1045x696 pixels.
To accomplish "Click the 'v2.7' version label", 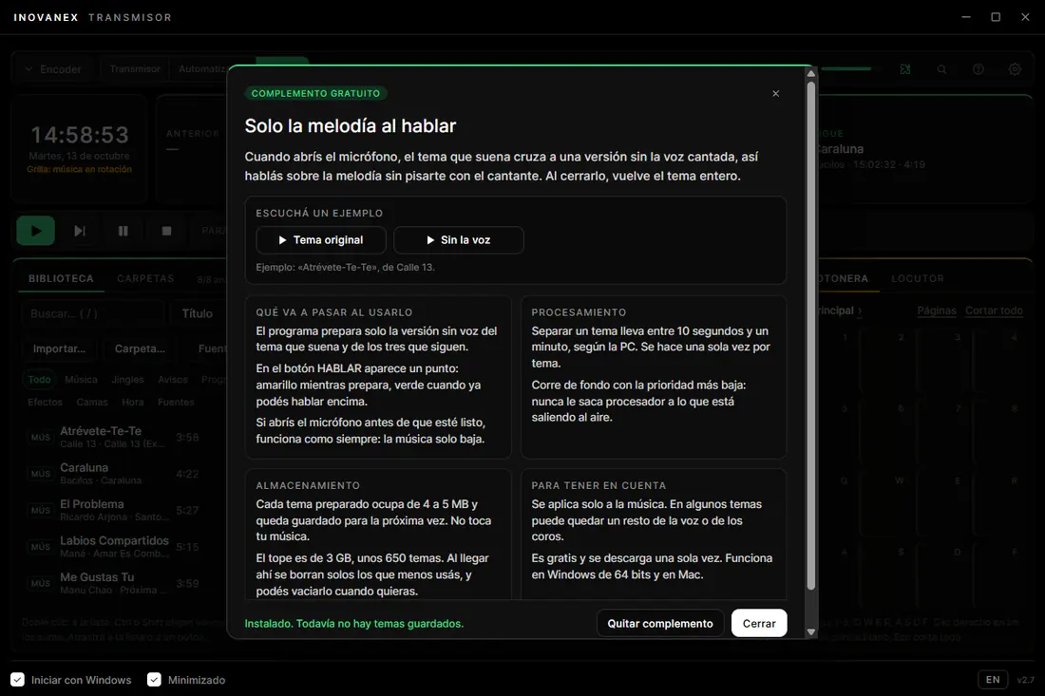I will click(x=1025, y=680).
